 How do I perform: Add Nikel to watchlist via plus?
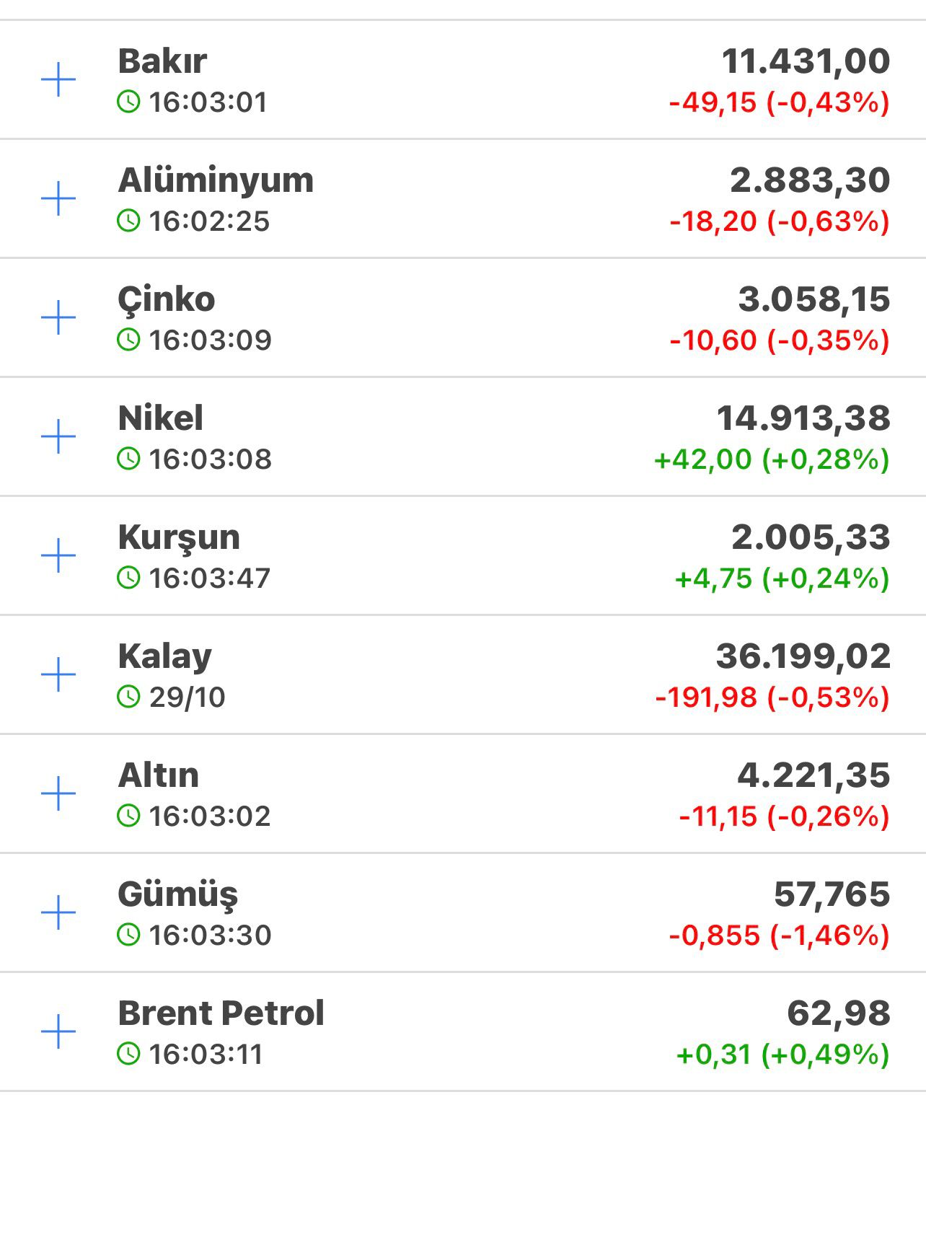coord(58,436)
